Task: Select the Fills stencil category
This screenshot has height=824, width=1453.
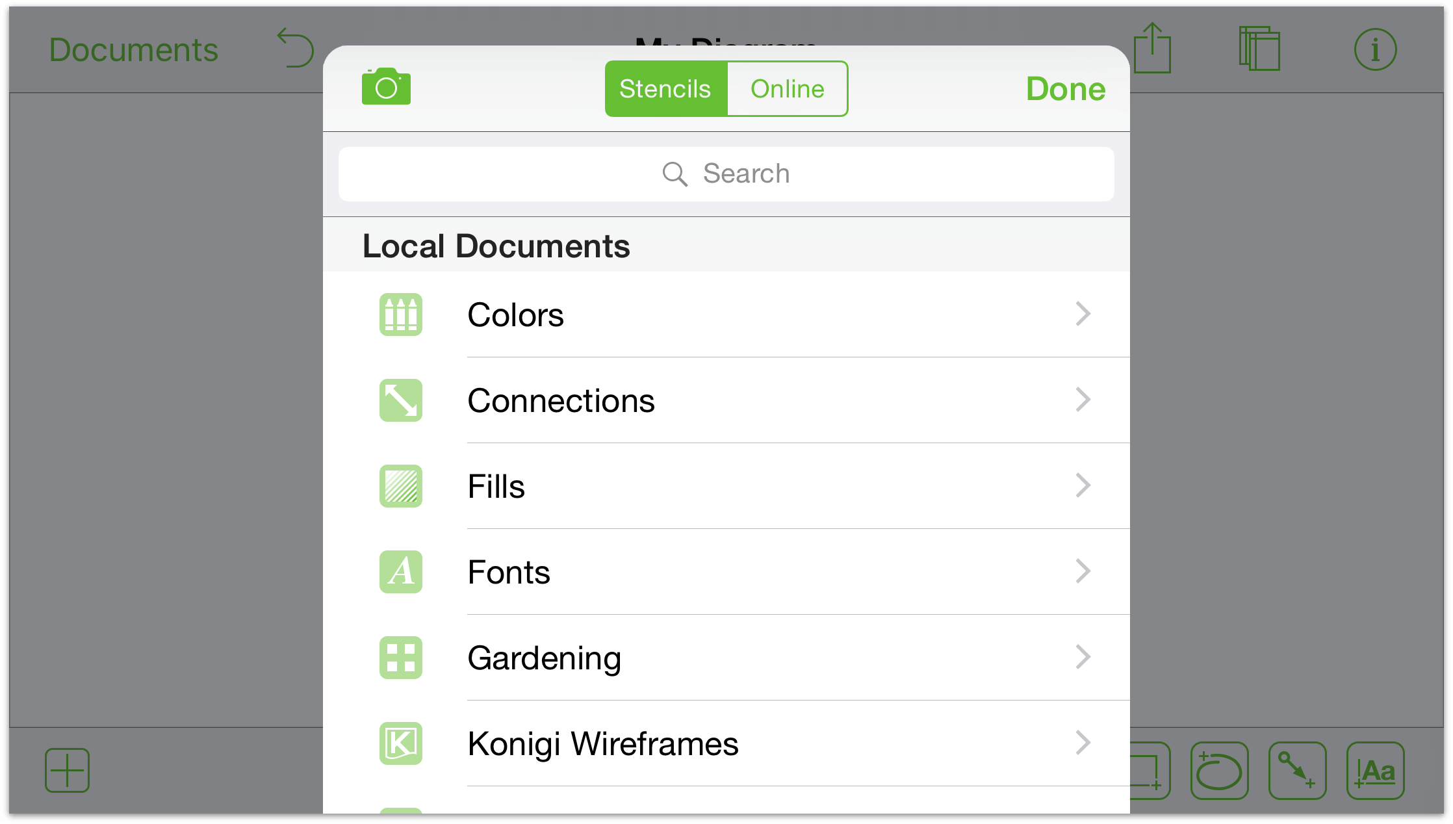Action: coord(726,486)
